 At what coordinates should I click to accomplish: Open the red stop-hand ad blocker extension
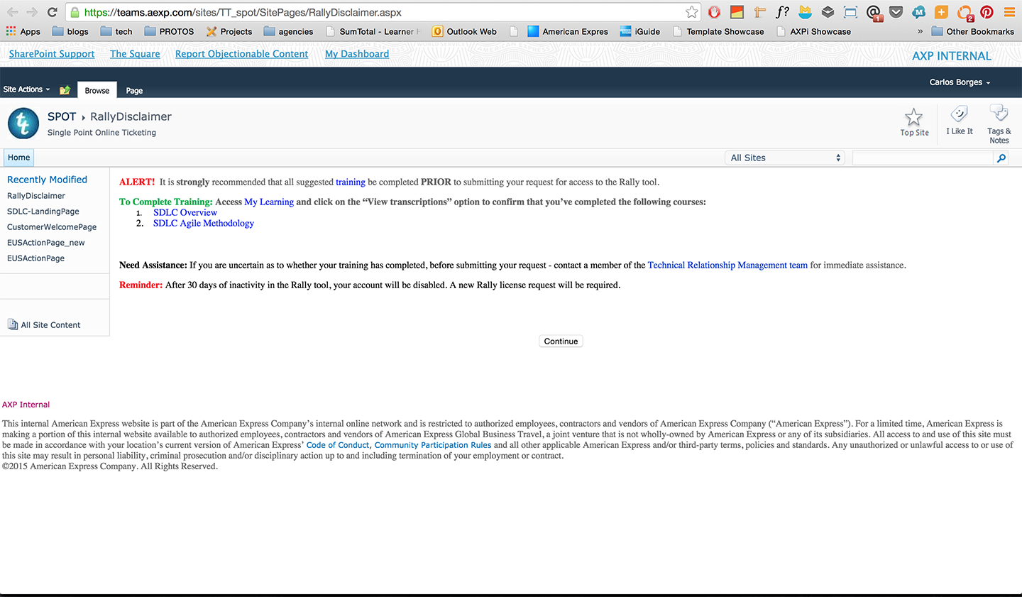(x=715, y=12)
